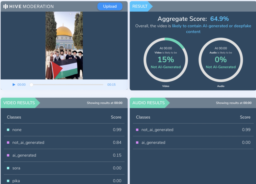Open the RESULT panel header tab
Screen dimensions: 256x184
tap(140, 6)
